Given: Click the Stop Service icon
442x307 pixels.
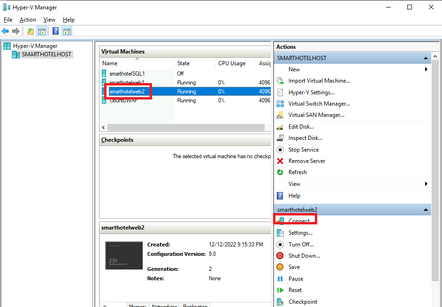Looking at the screenshot, I should 280,150.
